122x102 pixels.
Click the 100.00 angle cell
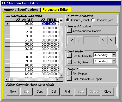click(22, 65)
